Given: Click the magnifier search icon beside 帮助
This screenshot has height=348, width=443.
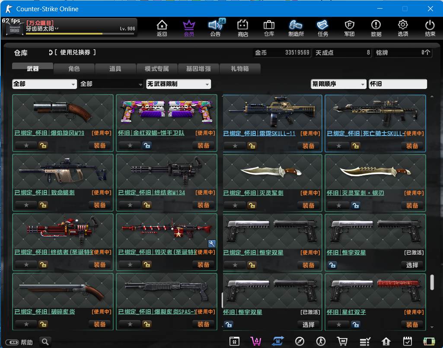Looking at the screenshot, I should click(x=45, y=342).
